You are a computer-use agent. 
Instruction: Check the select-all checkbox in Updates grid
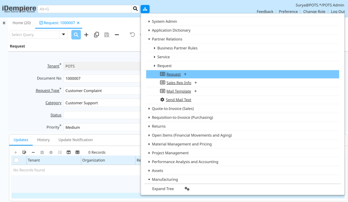click(16, 160)
